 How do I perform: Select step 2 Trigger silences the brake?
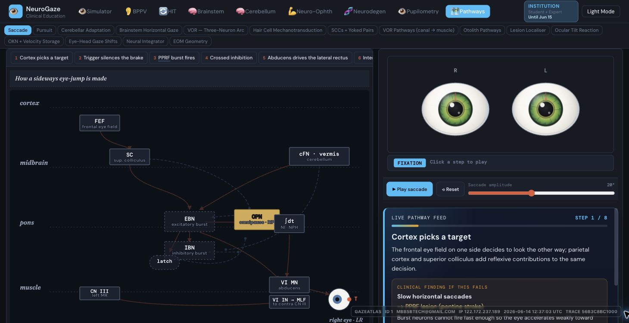point(111,58)
